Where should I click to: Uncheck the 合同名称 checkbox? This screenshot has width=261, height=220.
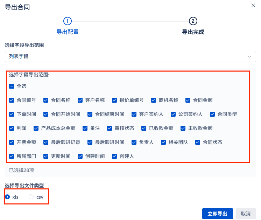[x=46, y=100]
